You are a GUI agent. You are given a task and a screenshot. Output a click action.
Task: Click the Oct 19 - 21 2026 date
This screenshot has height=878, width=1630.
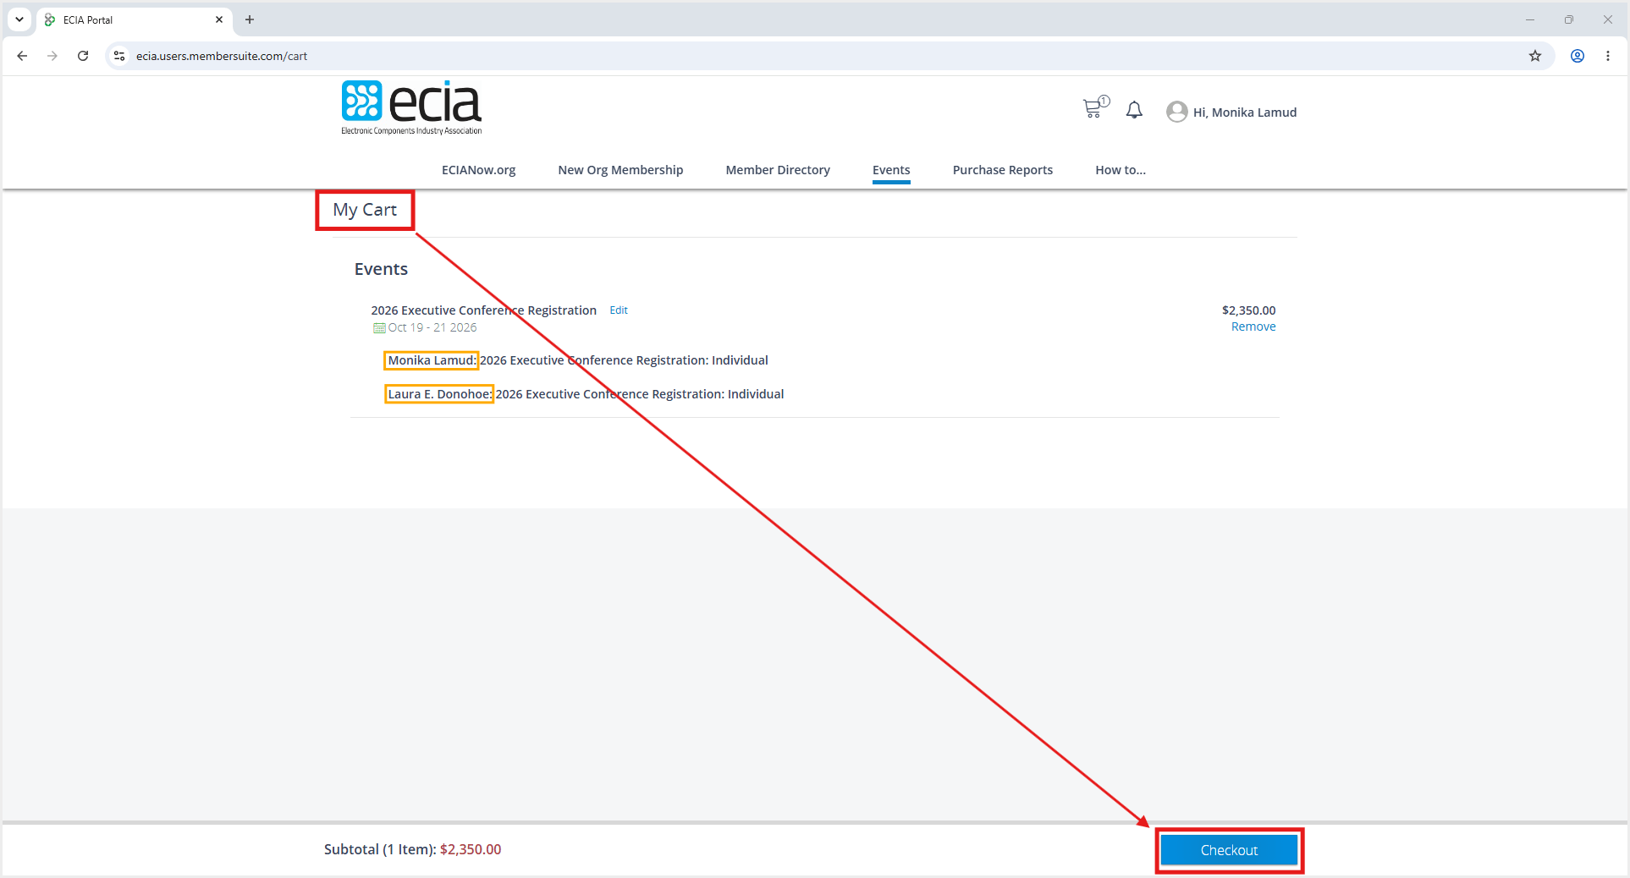432,327
